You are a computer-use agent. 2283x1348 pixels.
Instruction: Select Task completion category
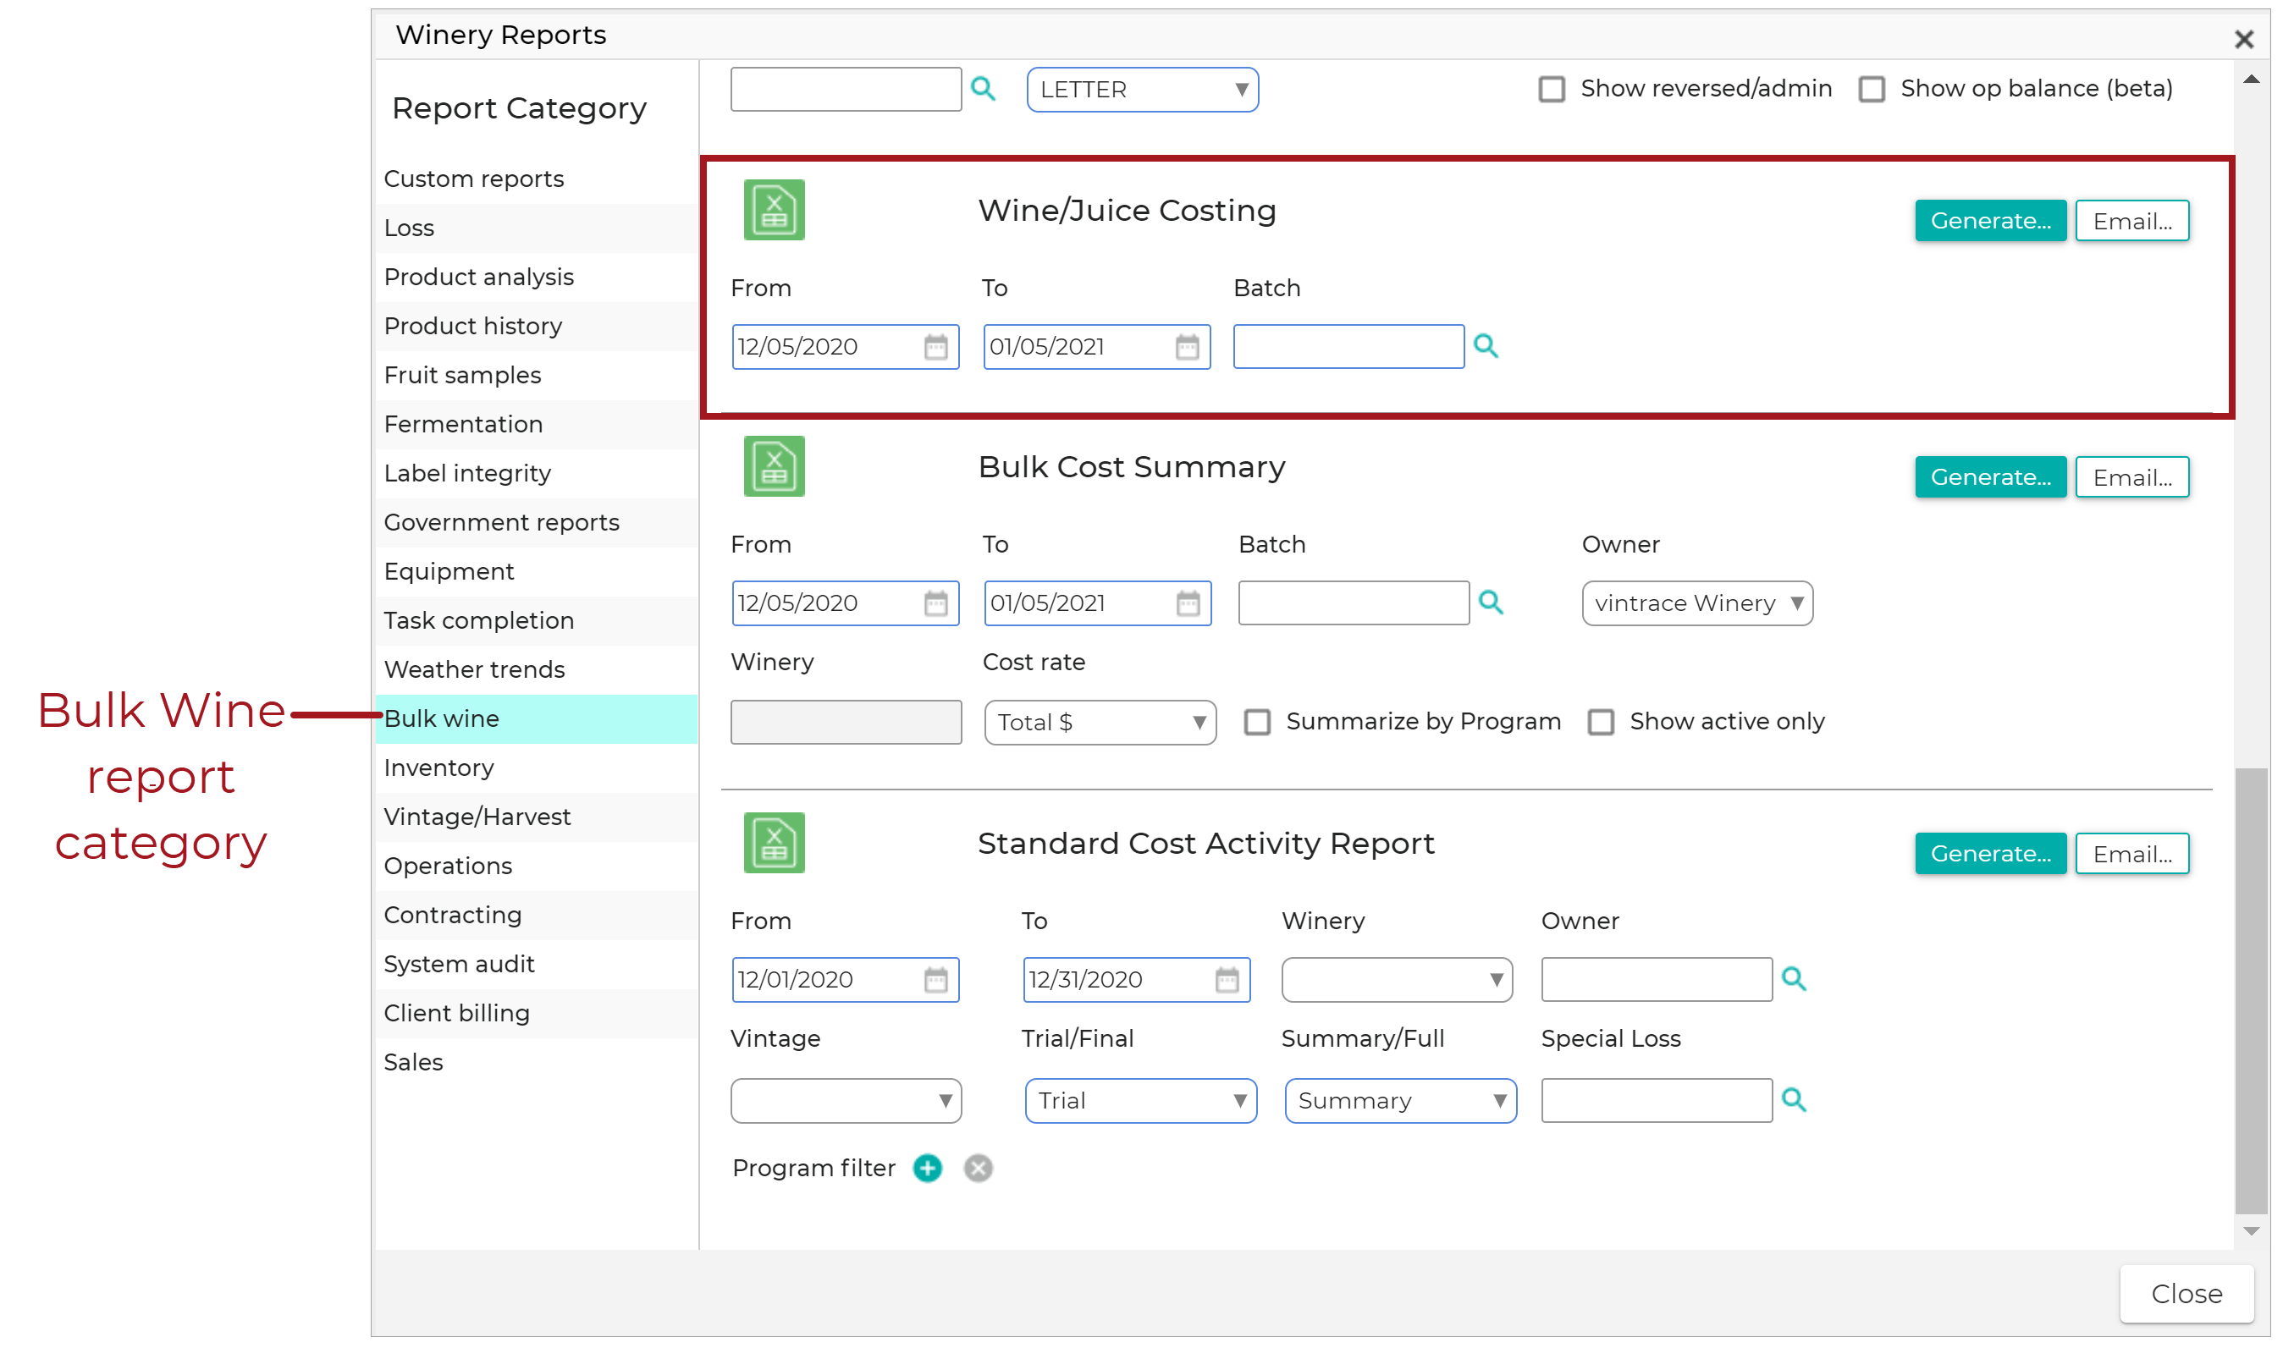click(536, 620)
